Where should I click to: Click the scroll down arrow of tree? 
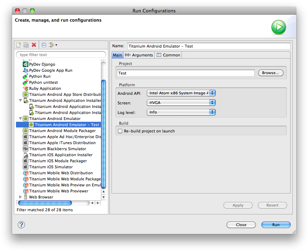coord(103,197)
